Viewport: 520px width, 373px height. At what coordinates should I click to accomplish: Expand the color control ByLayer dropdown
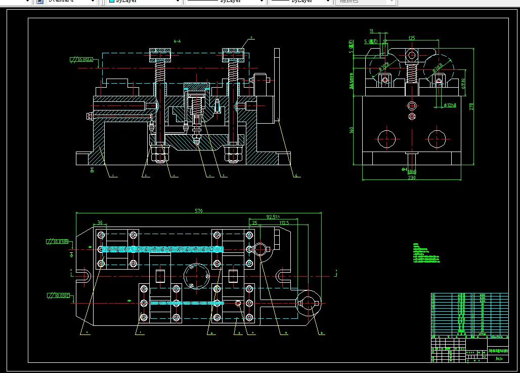click(x=178, y=2)
